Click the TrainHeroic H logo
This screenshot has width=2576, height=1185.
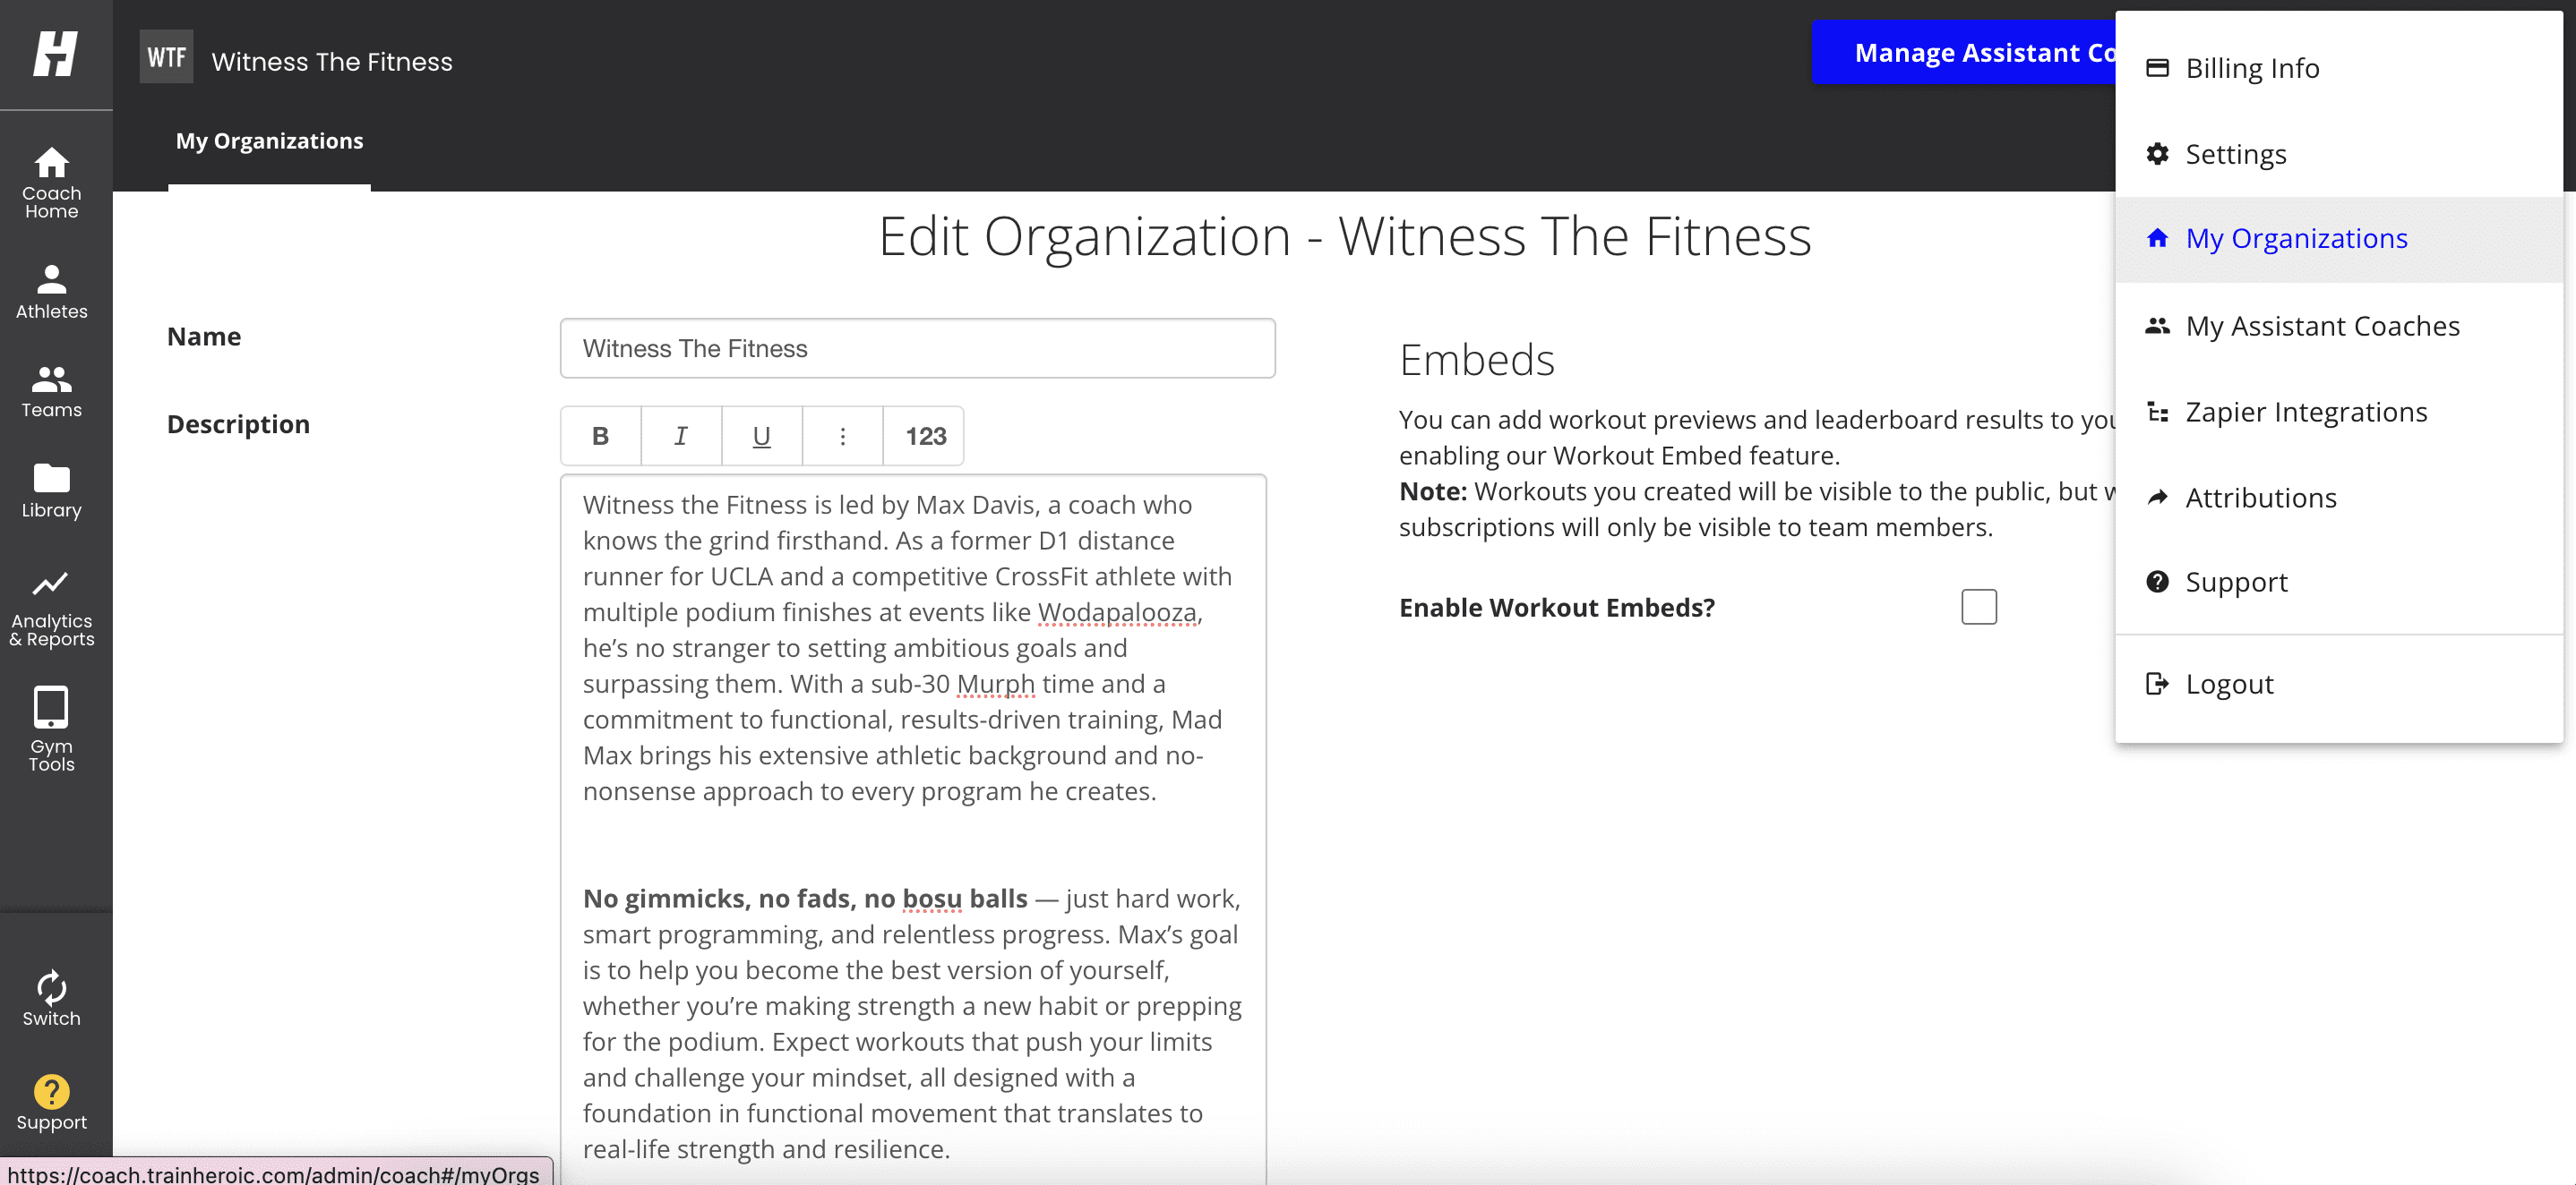click(x=55, y=54)
